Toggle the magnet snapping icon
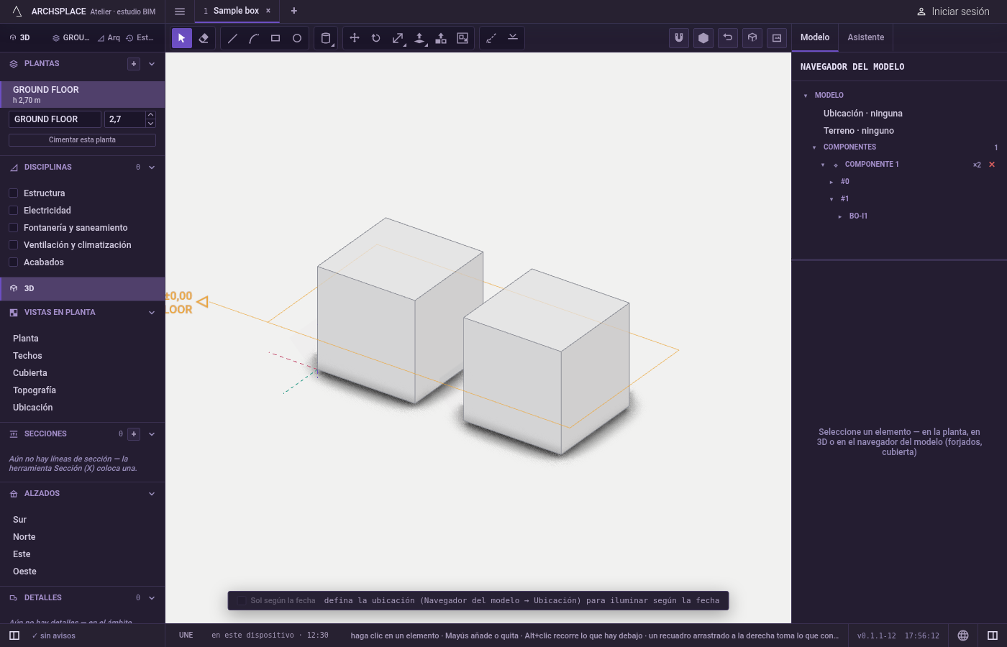Screen dimensions: 1007x647 (x=679, y=38)
